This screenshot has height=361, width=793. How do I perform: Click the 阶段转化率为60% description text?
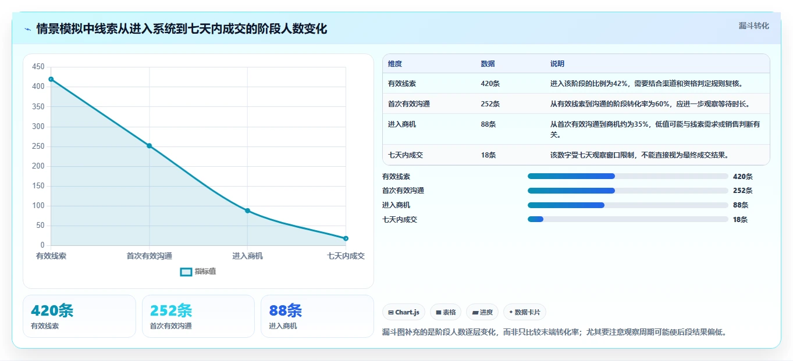tap(650, 104)
